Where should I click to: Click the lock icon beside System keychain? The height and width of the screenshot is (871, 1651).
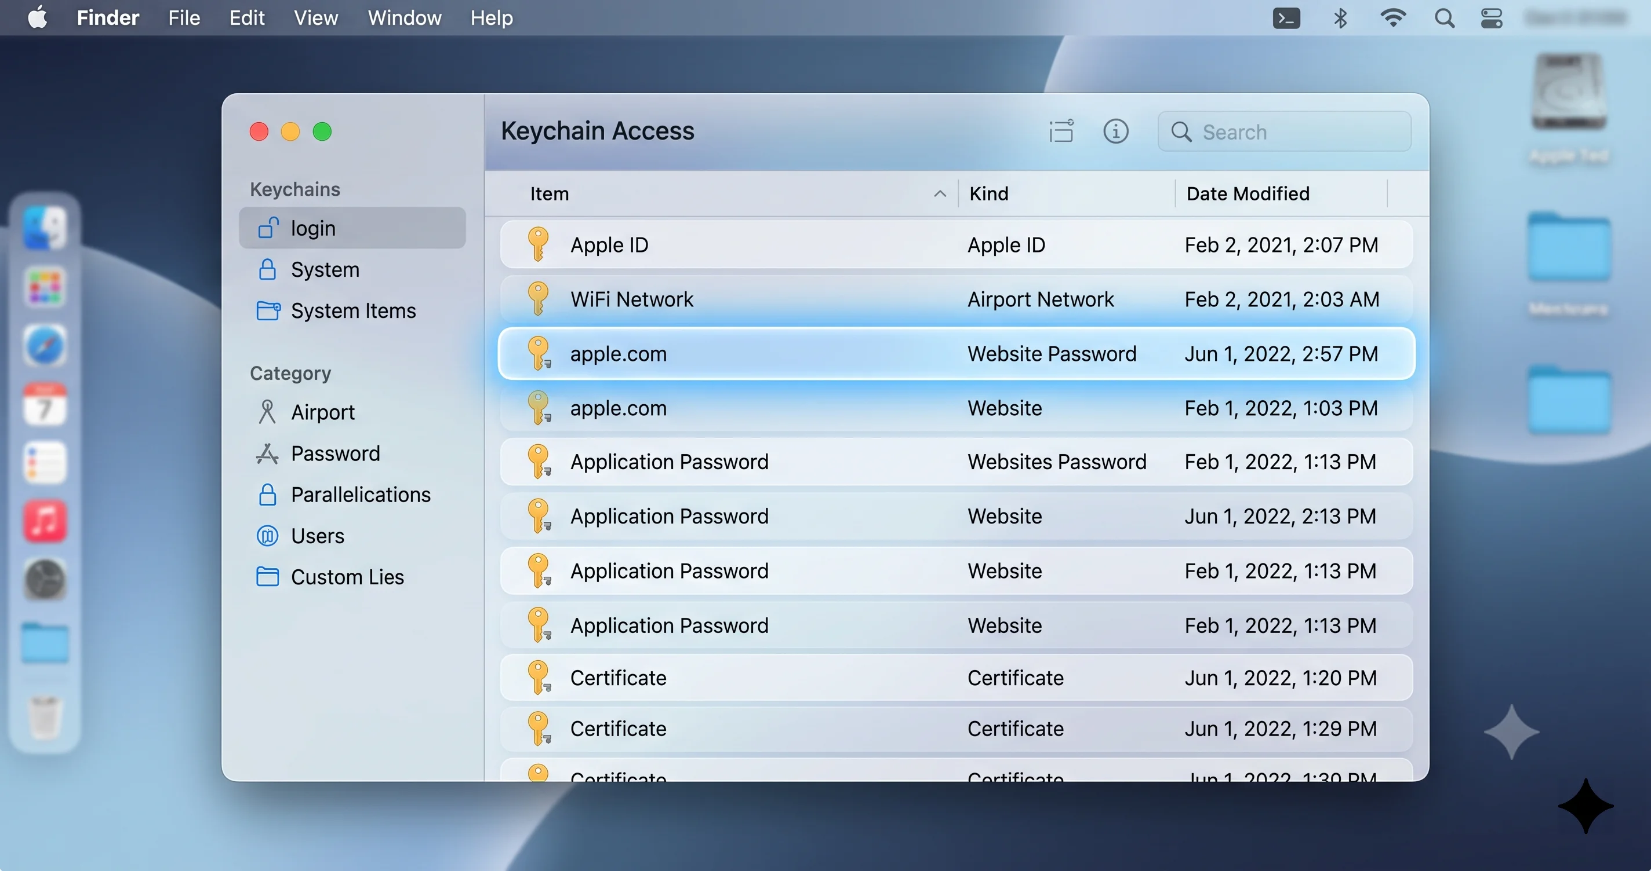point(267,269)
